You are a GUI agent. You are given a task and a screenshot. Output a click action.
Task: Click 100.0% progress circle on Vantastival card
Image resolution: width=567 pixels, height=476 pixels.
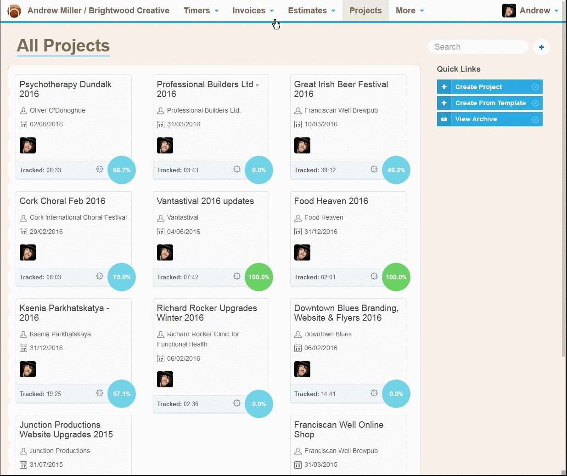(259, 277)
